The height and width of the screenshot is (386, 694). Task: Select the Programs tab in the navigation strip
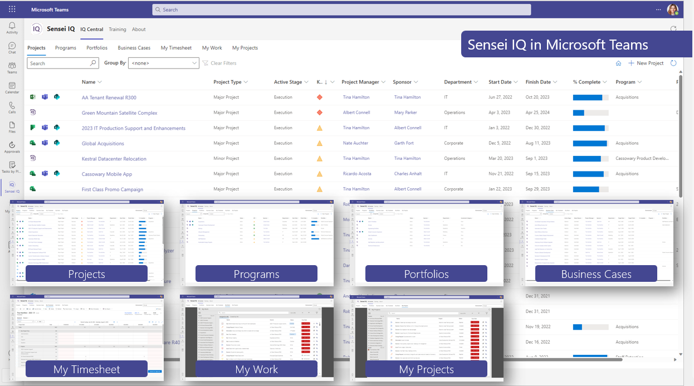tap(66, 48)
